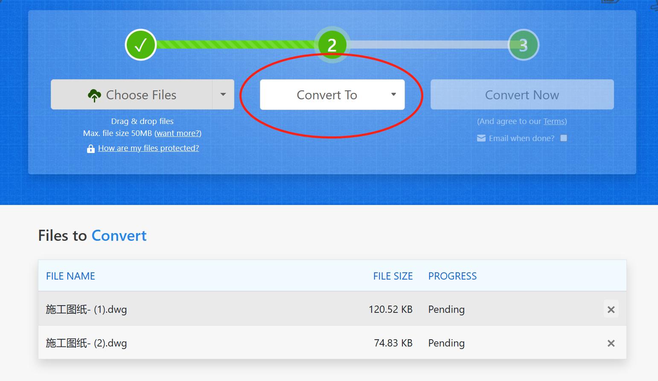Image resolution: width=658 pixels, height=381 pixels.
Task: Click the completed step one checkmark circle
Action: click(x=141, y=45)
